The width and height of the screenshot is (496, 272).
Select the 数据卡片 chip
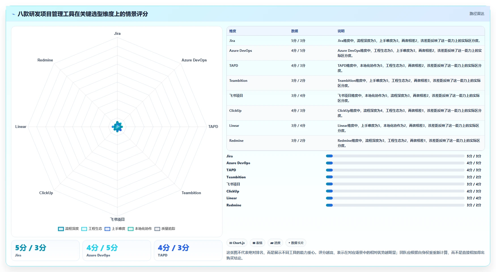tap(296, 243)
